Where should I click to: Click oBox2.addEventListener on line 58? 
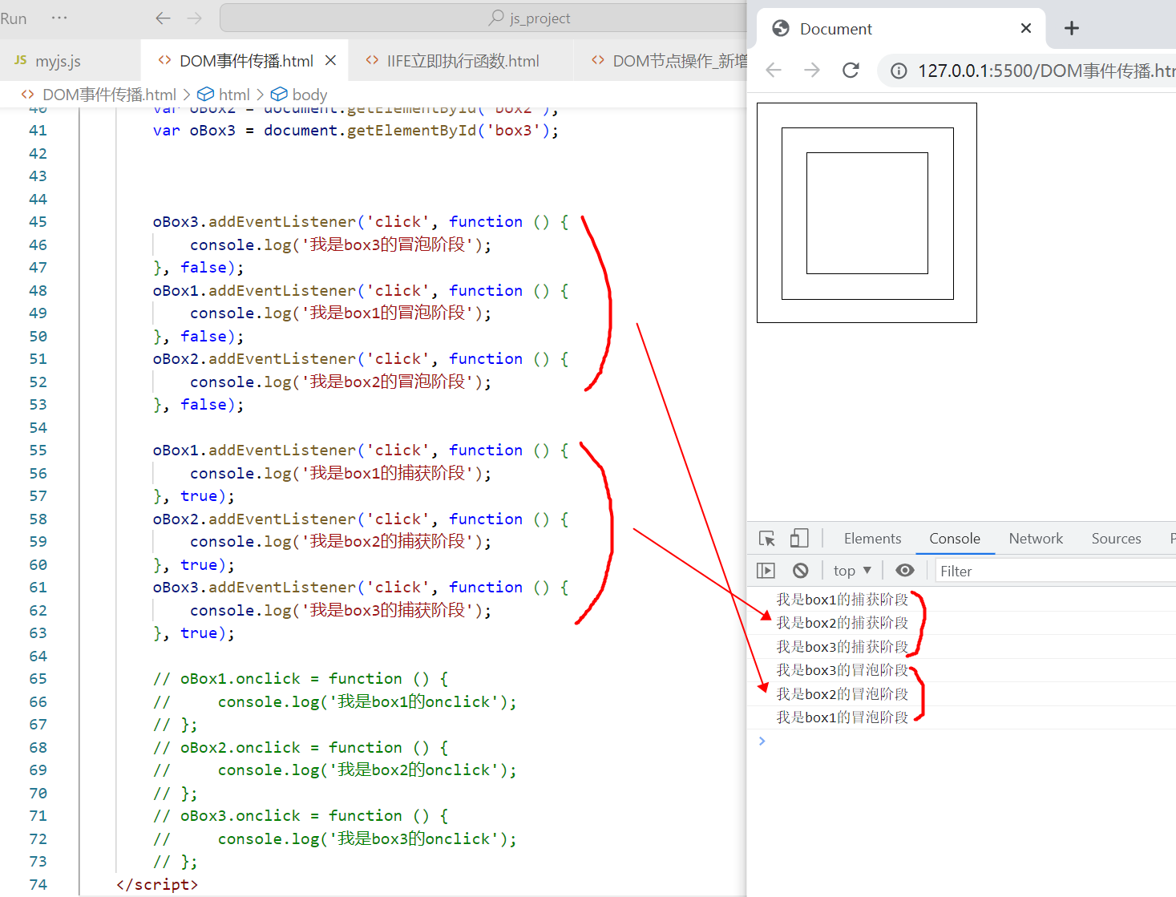coord(254,519)
